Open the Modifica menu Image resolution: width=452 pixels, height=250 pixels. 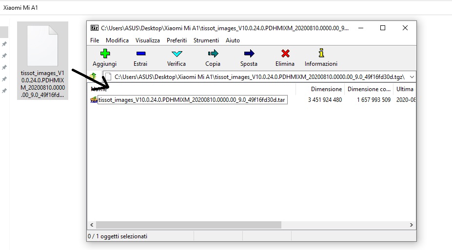(117, 40)
